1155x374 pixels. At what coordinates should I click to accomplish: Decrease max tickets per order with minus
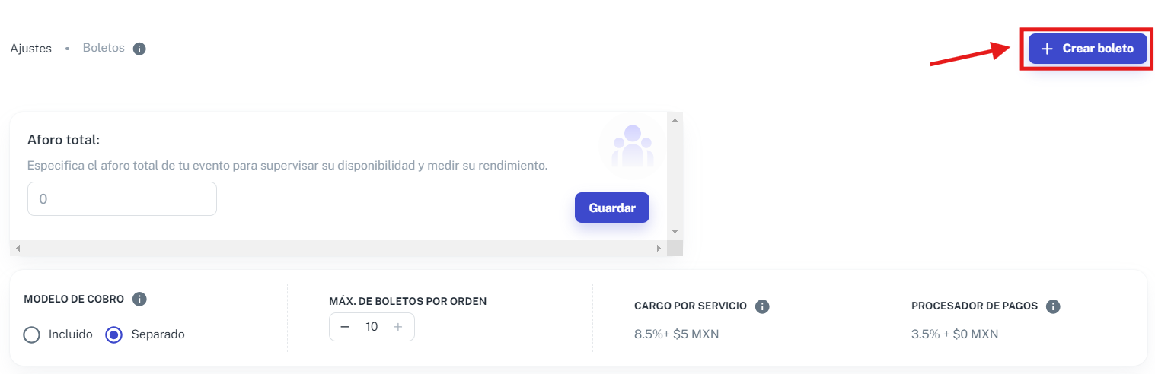[x=345, y=327]
